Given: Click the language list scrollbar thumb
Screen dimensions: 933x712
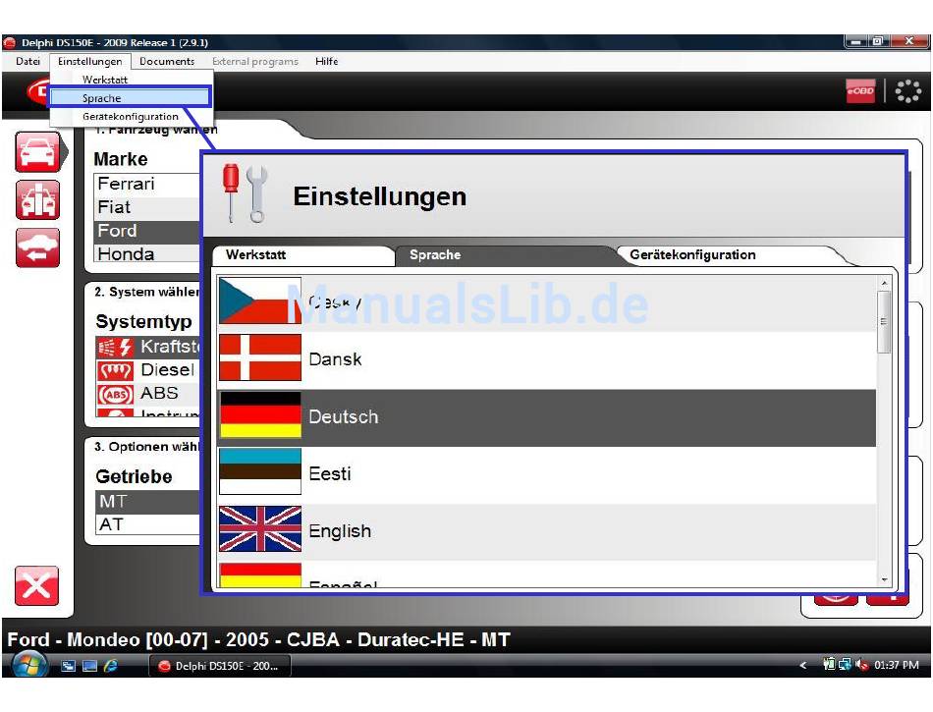Looking at the screenshot, I should [x=884, y=322].
